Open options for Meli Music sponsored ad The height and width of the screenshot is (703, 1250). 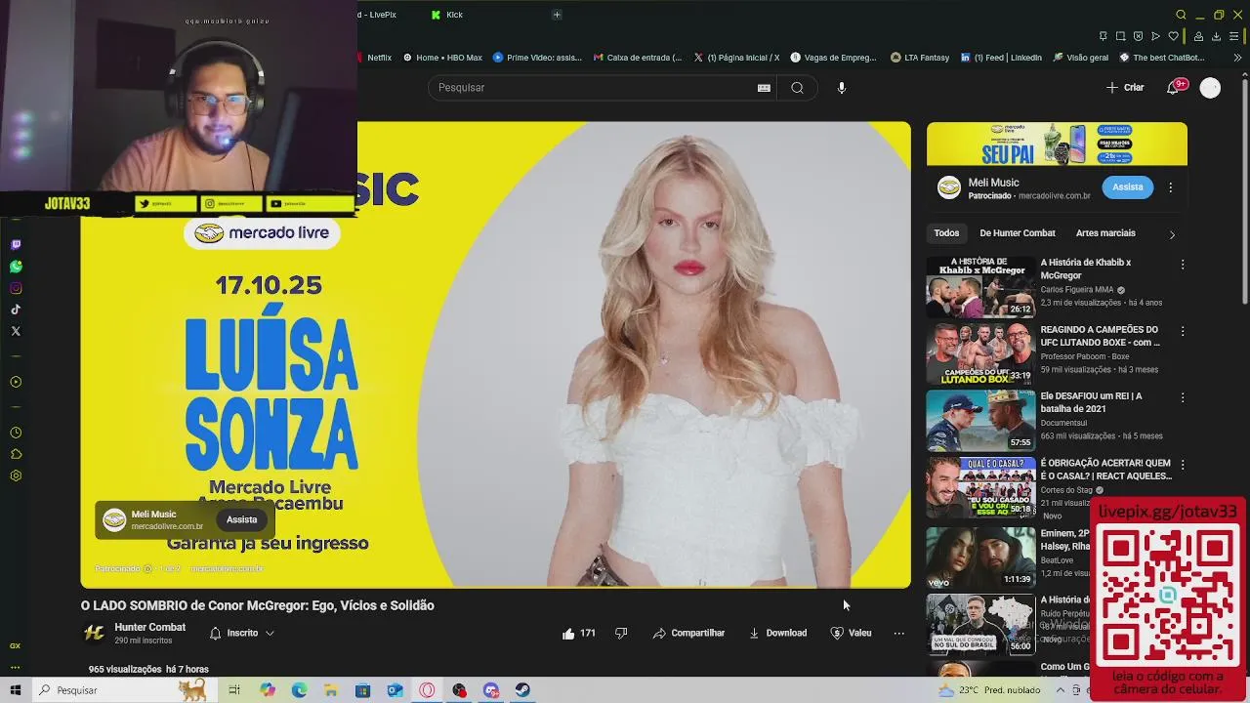point(1170,187)
